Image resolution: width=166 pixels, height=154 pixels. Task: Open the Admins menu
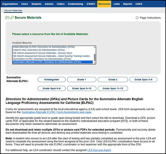pos(49,4)
